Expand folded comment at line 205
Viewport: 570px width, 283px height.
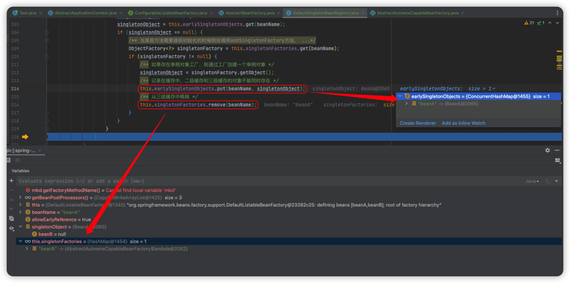point(46,41)
